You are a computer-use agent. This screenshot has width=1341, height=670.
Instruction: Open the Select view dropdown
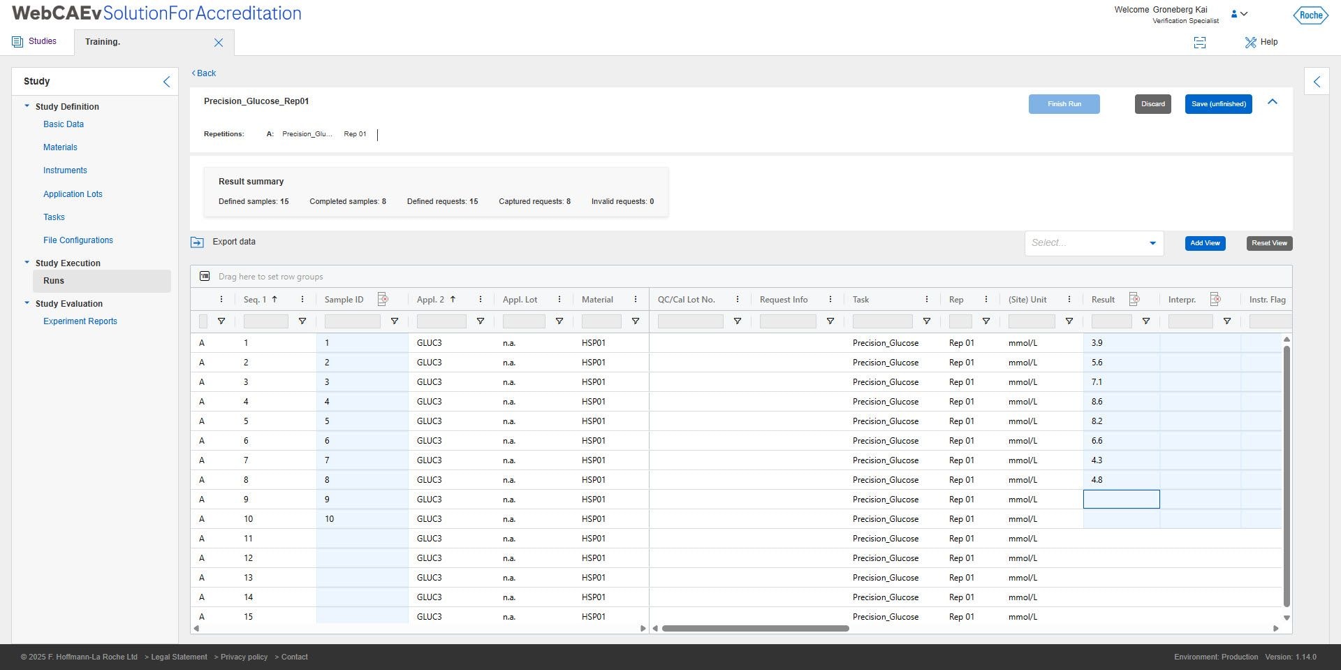(x=1094, y=243)
